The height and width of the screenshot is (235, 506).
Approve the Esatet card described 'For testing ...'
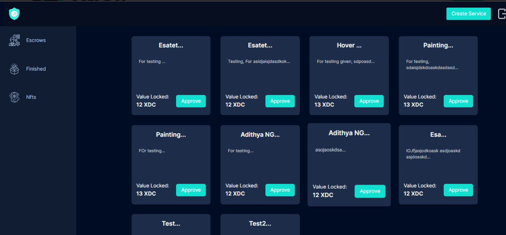(191, 101)
